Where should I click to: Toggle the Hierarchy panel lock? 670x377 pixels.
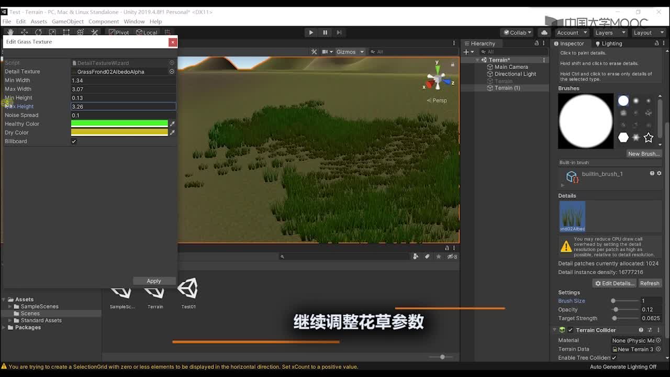pyautogui.click(x=537, y=43)
